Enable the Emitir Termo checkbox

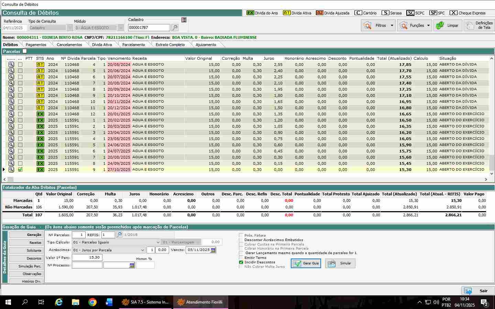point(241,257)
